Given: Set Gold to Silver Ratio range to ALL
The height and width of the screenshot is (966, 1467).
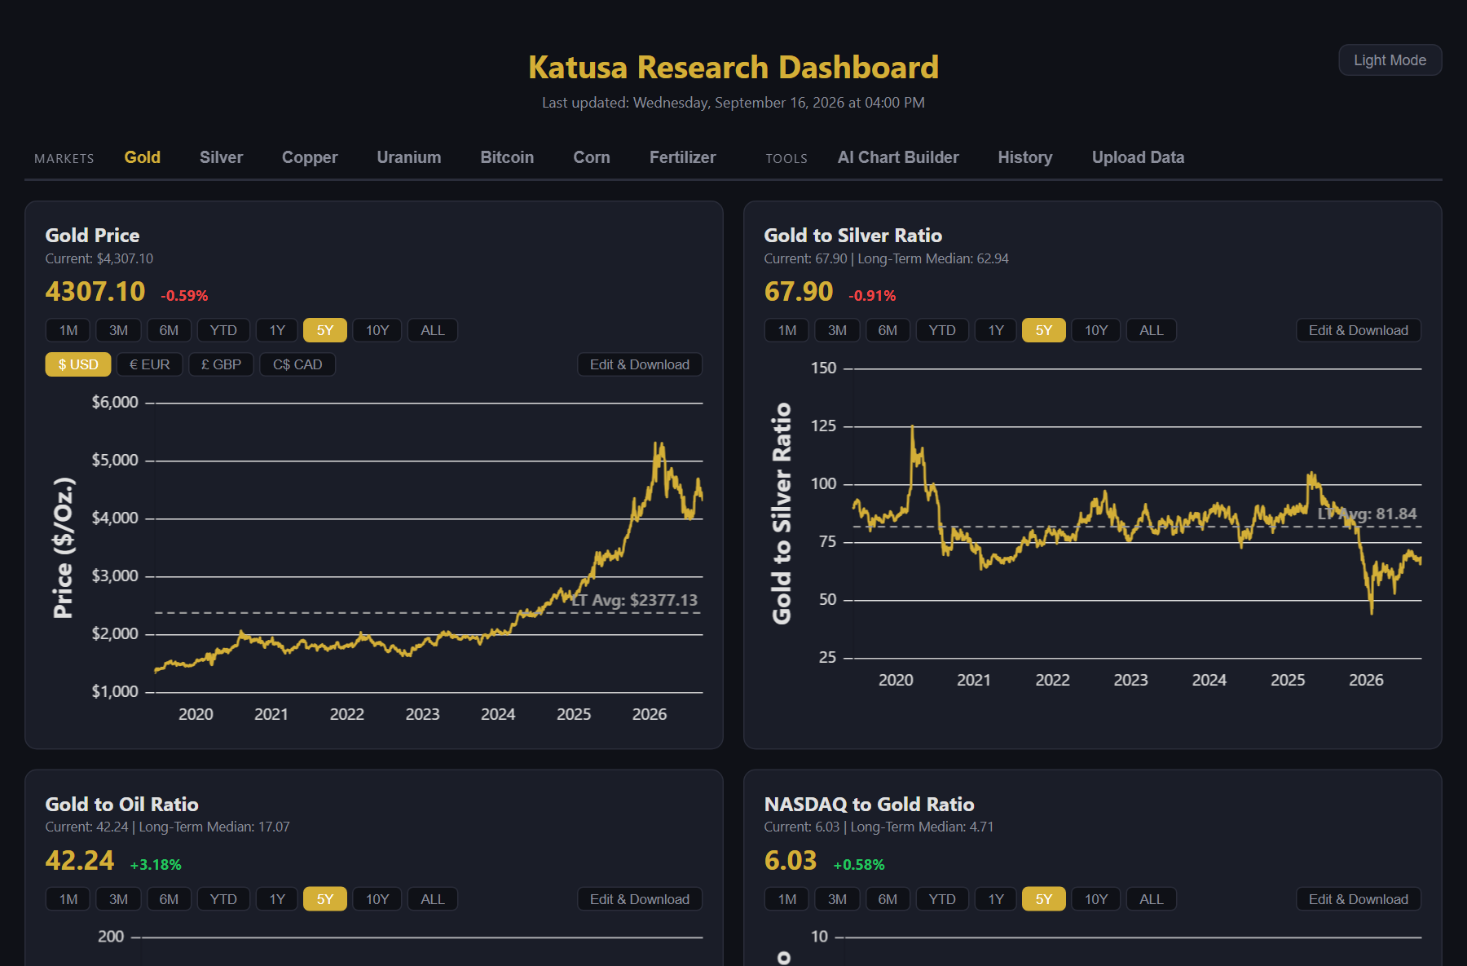Looking at the screenshot, I should coord(1152,330).
